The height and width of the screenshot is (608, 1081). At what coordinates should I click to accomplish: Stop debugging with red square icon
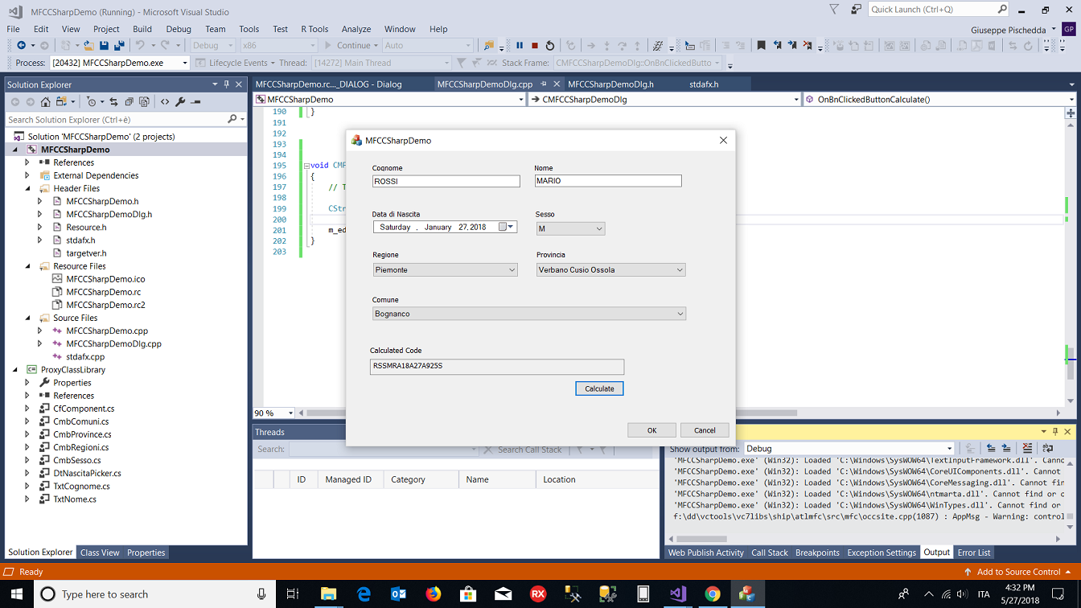tap(535, 46)
